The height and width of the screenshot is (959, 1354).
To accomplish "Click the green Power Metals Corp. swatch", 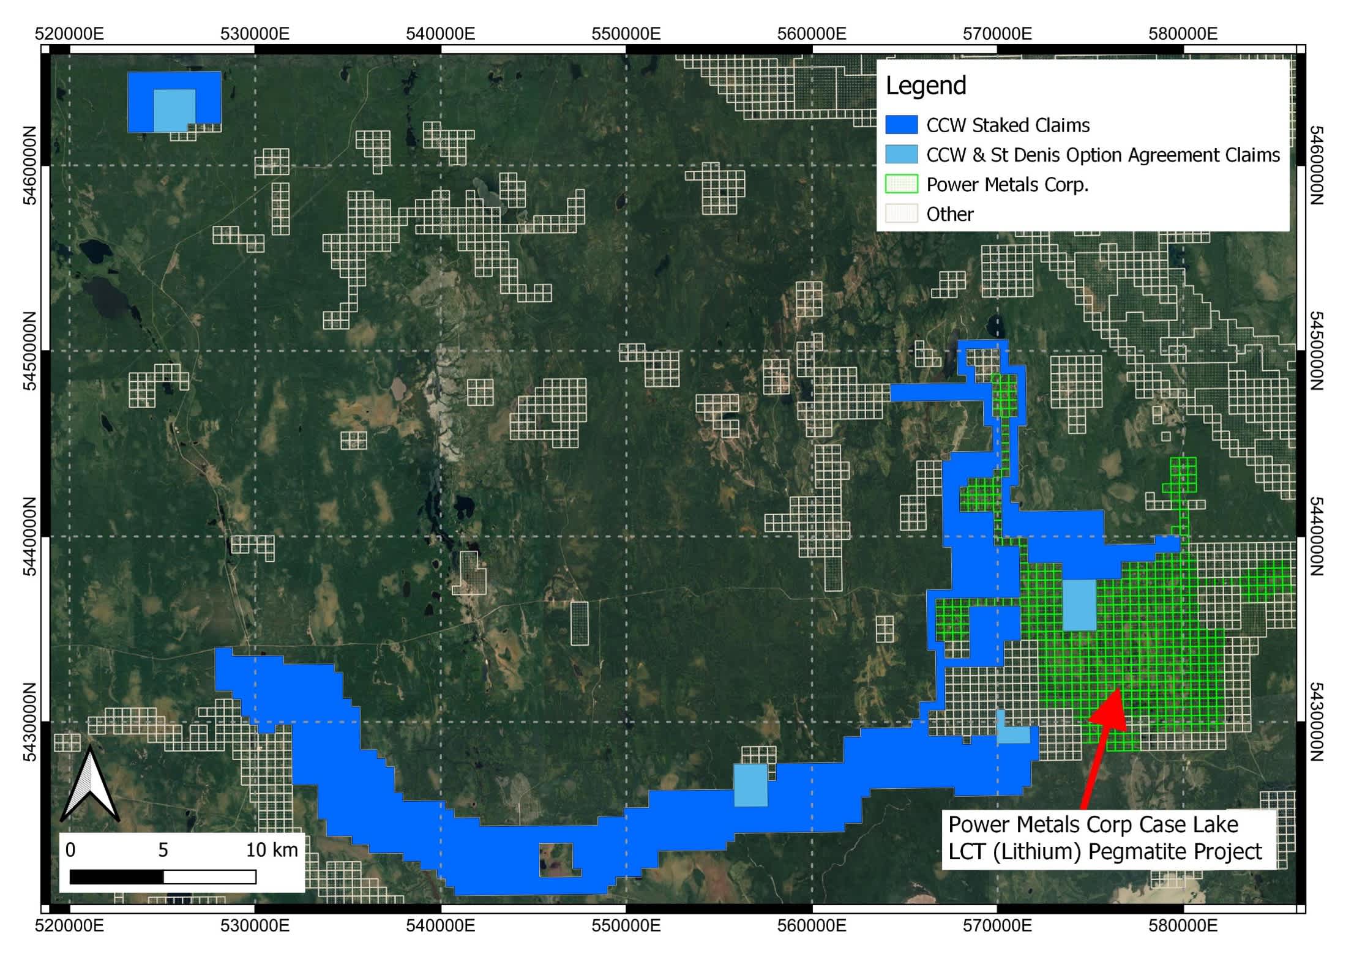I will tap(901, 184).
